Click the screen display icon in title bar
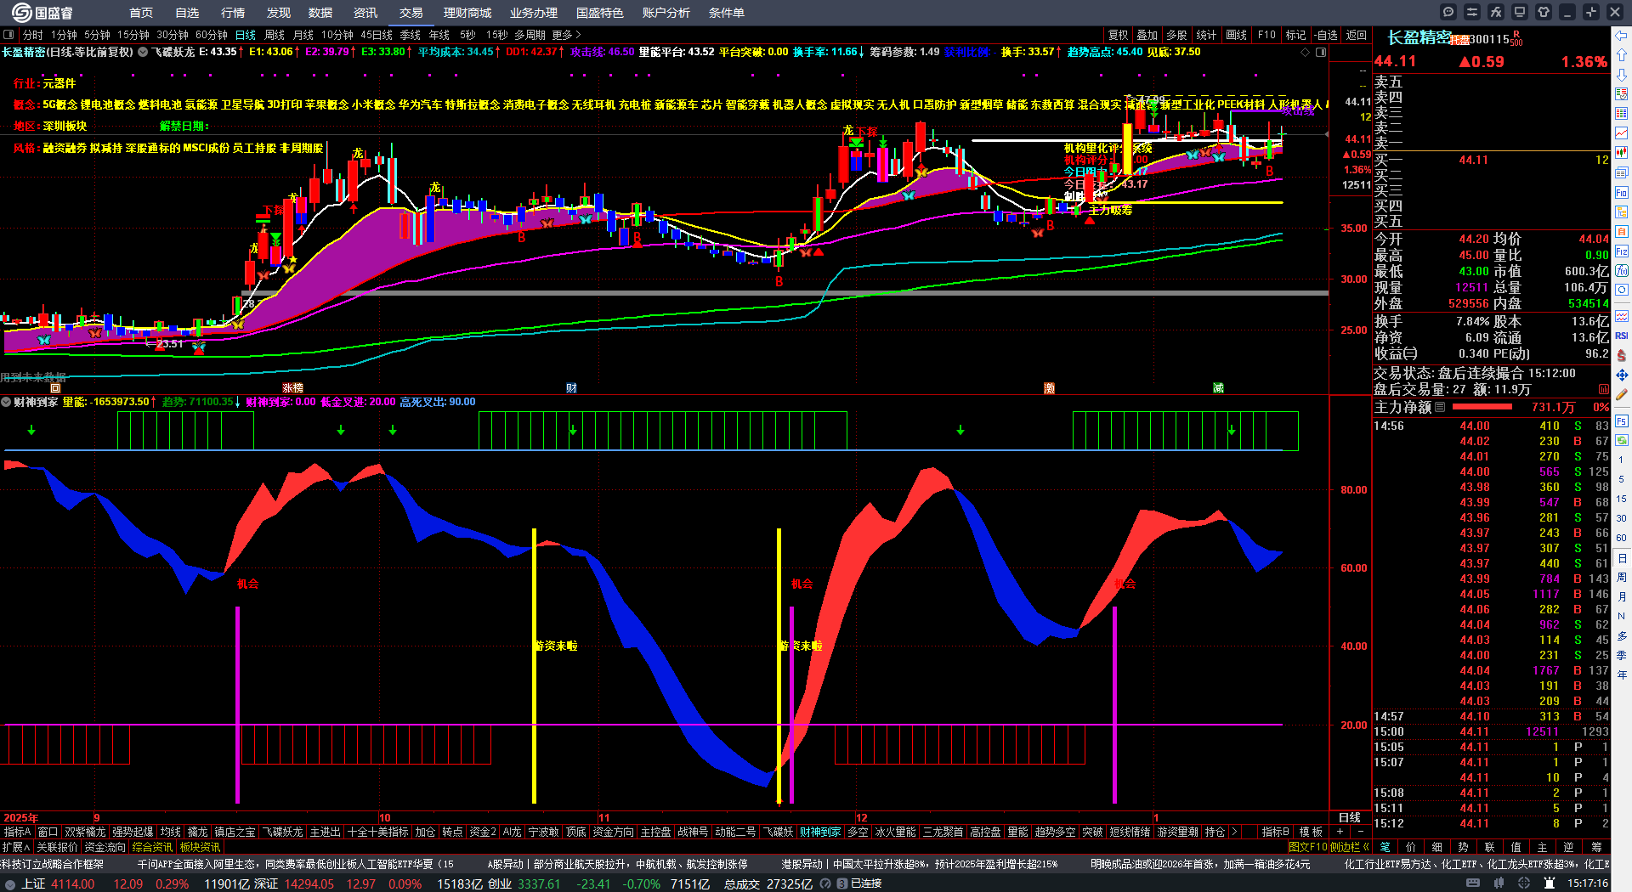This screenshot has height=892, width=1632. (1520, 12)
